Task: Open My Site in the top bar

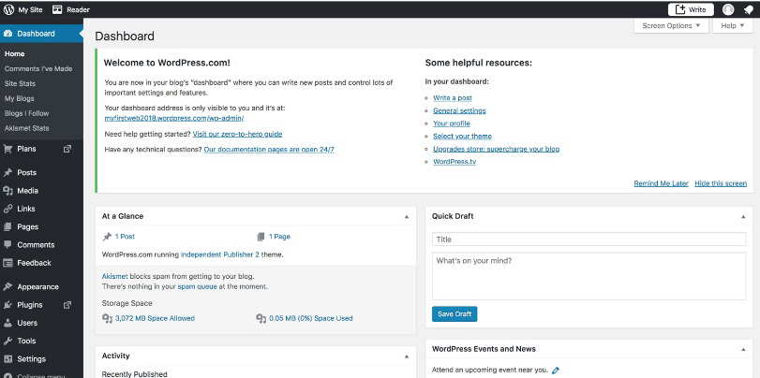Action: [23, 9]
